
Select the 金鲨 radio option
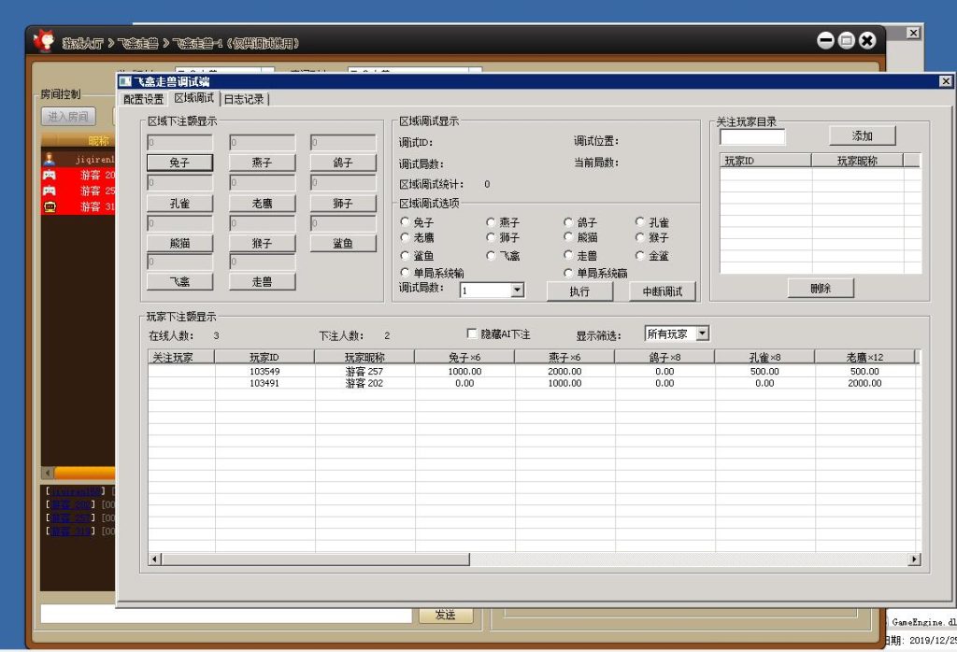pos(640,255)
